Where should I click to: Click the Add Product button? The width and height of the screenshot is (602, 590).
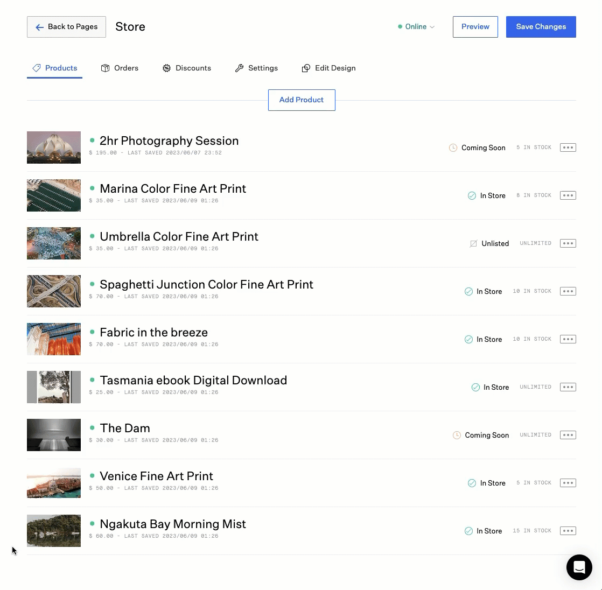pos(302,100)
